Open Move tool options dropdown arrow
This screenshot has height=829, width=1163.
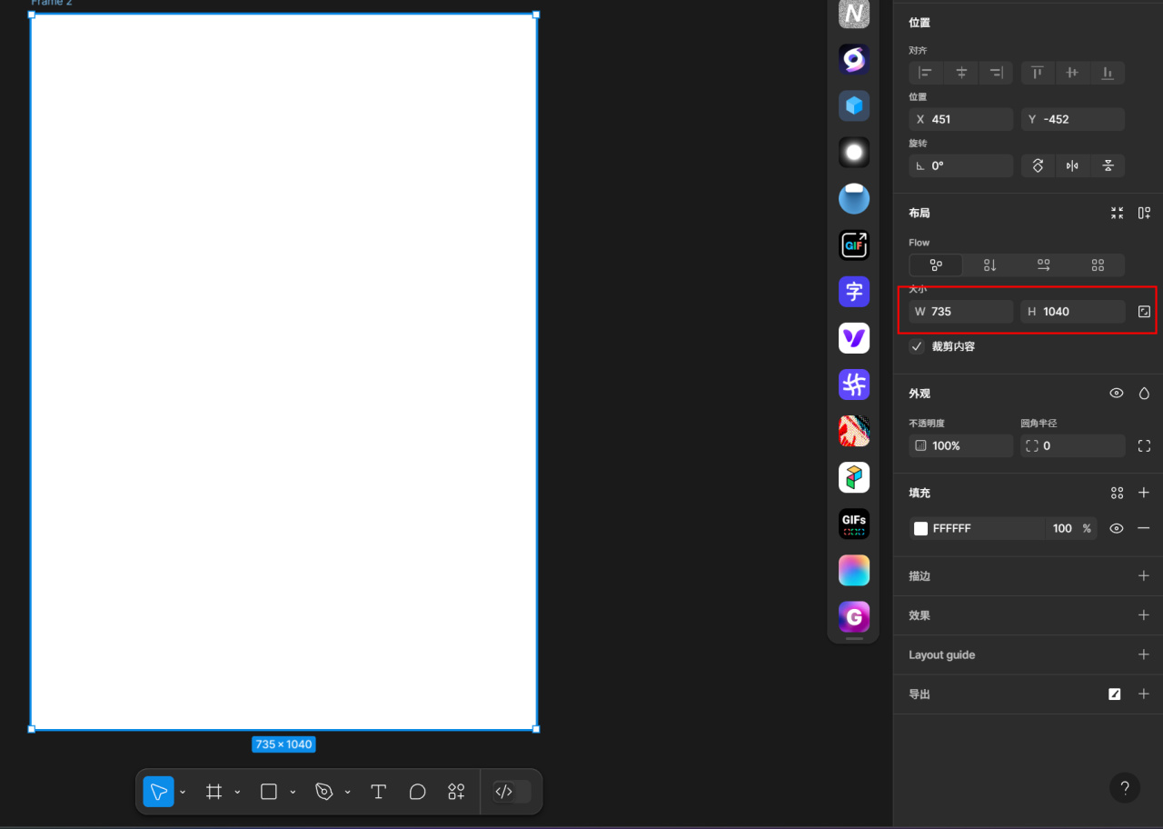click(183, 793)
